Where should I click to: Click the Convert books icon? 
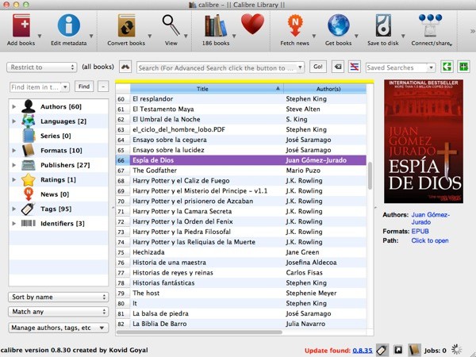[126, 26]
